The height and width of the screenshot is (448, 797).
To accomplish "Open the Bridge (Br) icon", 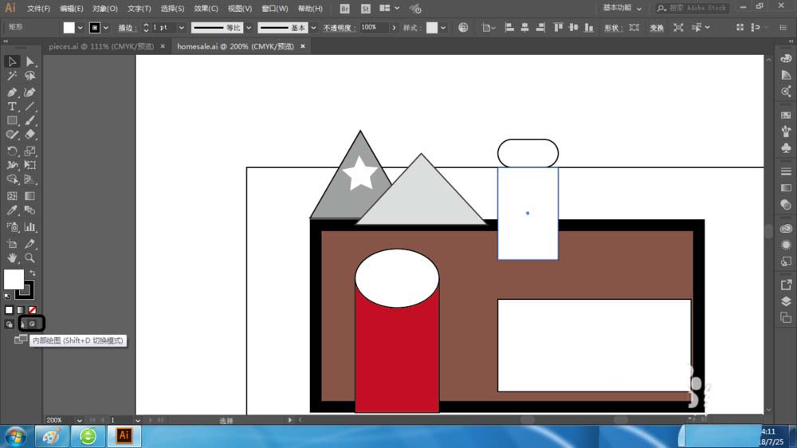I will point(344,9).
